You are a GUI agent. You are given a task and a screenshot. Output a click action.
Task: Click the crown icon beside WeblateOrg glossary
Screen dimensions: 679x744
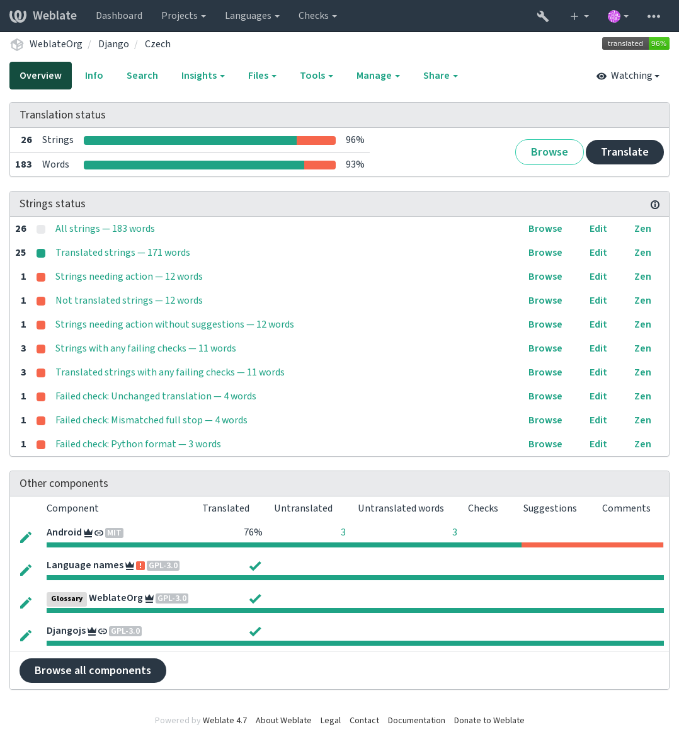tap(149, 598)
